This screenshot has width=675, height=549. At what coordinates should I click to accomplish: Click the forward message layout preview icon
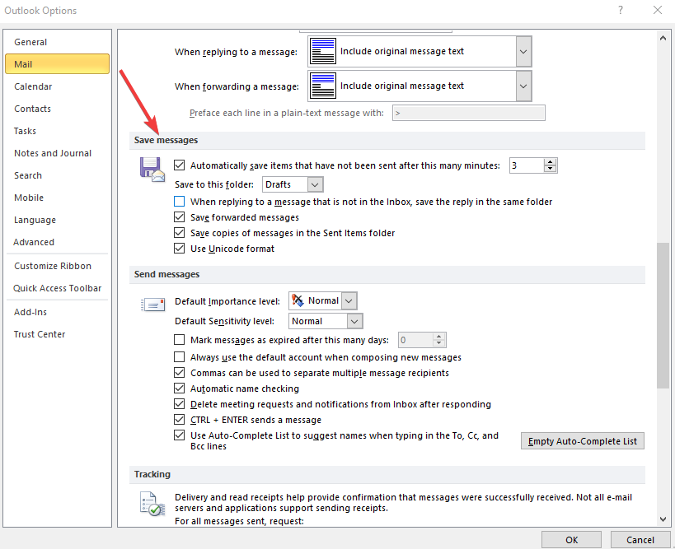[323, 86]
